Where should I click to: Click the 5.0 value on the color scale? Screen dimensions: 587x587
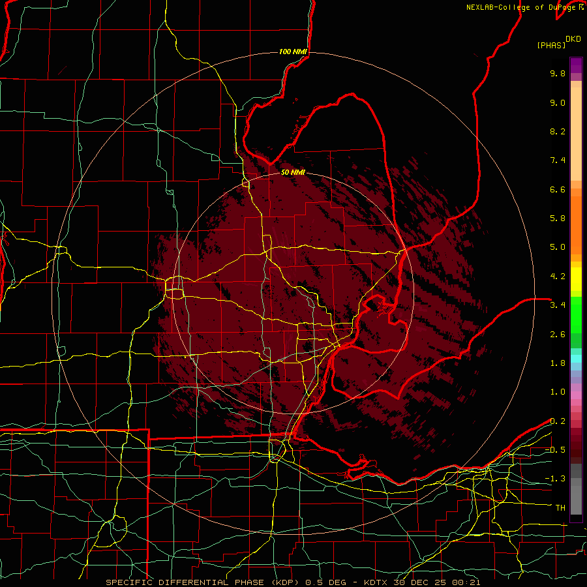558,247
